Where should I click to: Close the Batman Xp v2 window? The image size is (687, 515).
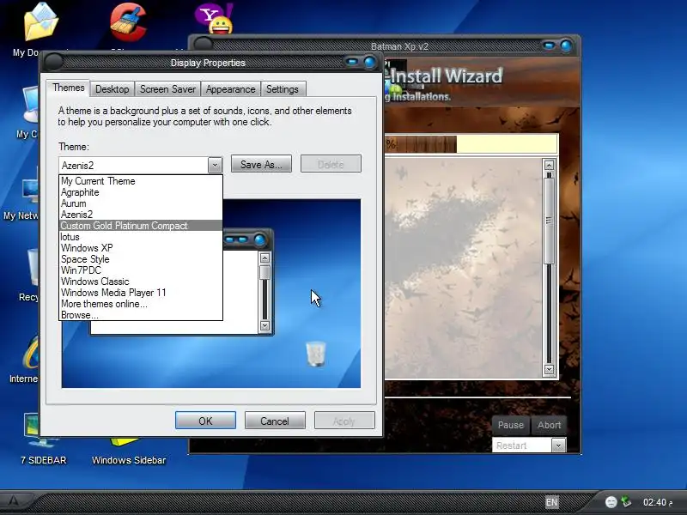[566, 45]
